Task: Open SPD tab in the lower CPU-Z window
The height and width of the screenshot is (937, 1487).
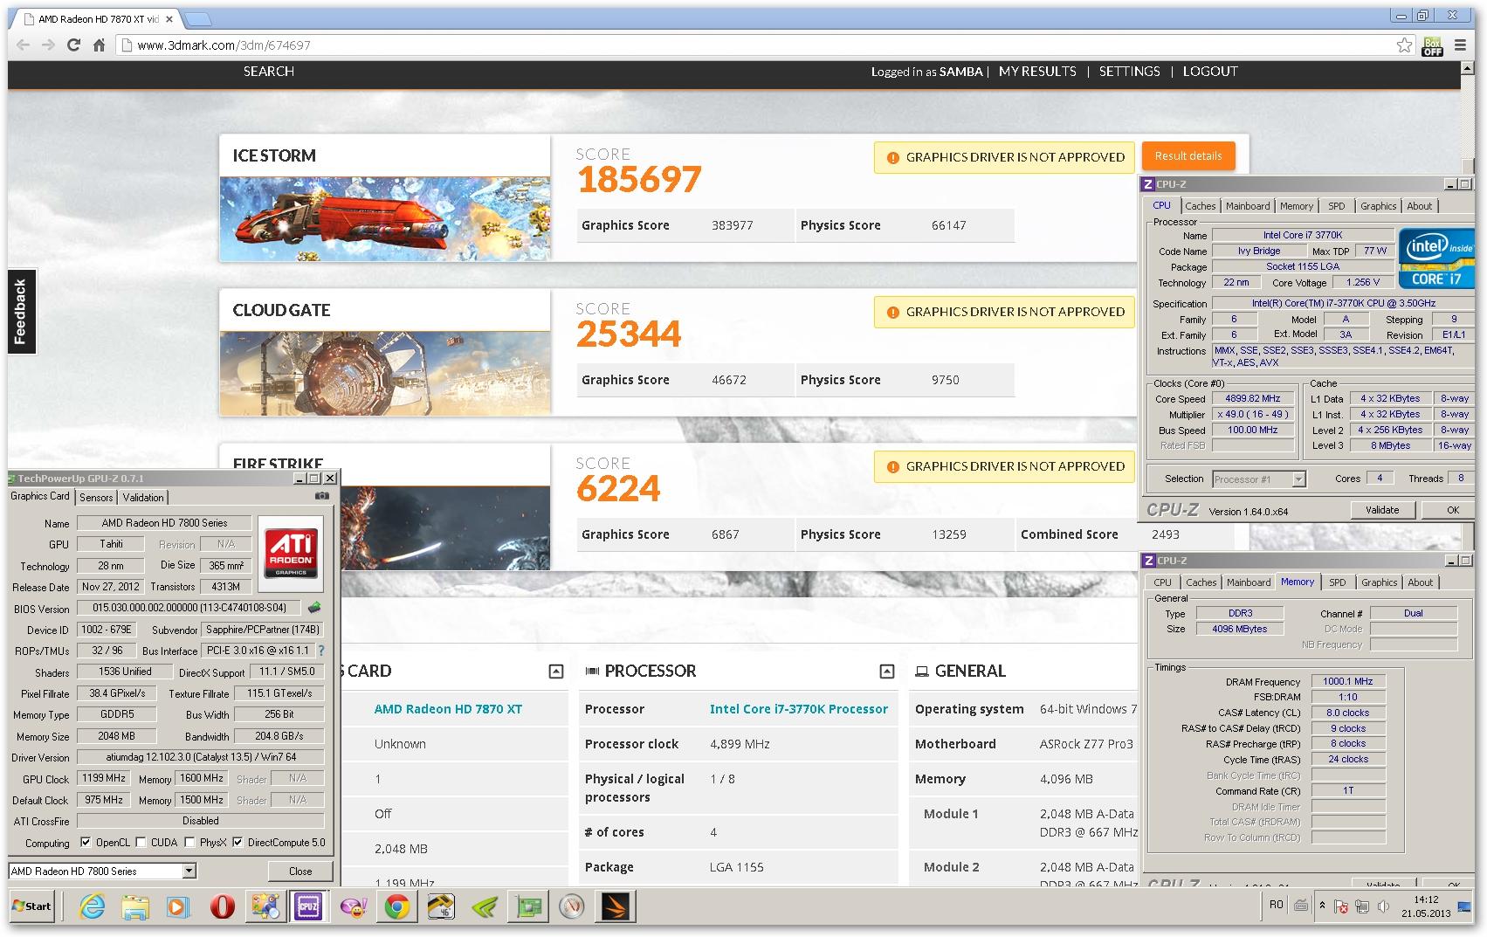Action: 1337,582
